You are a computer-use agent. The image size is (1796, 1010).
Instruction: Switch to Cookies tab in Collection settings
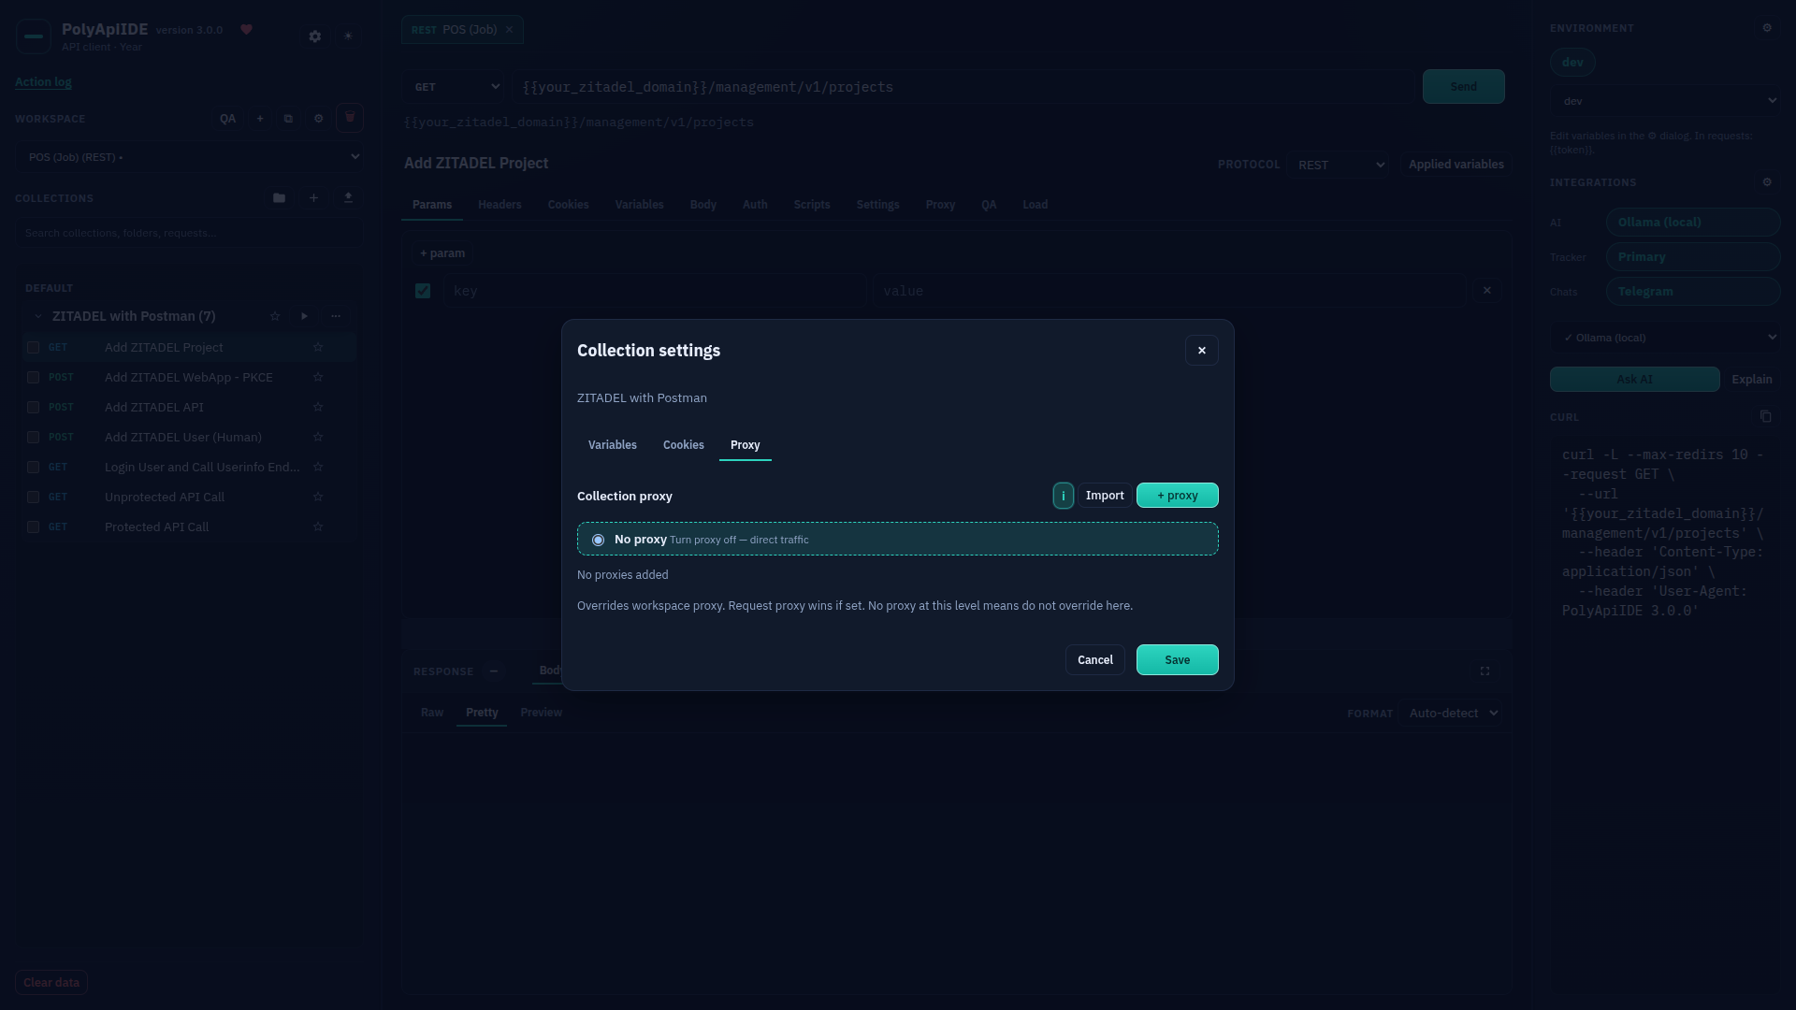pyautogui.click(x=684, y=445)
